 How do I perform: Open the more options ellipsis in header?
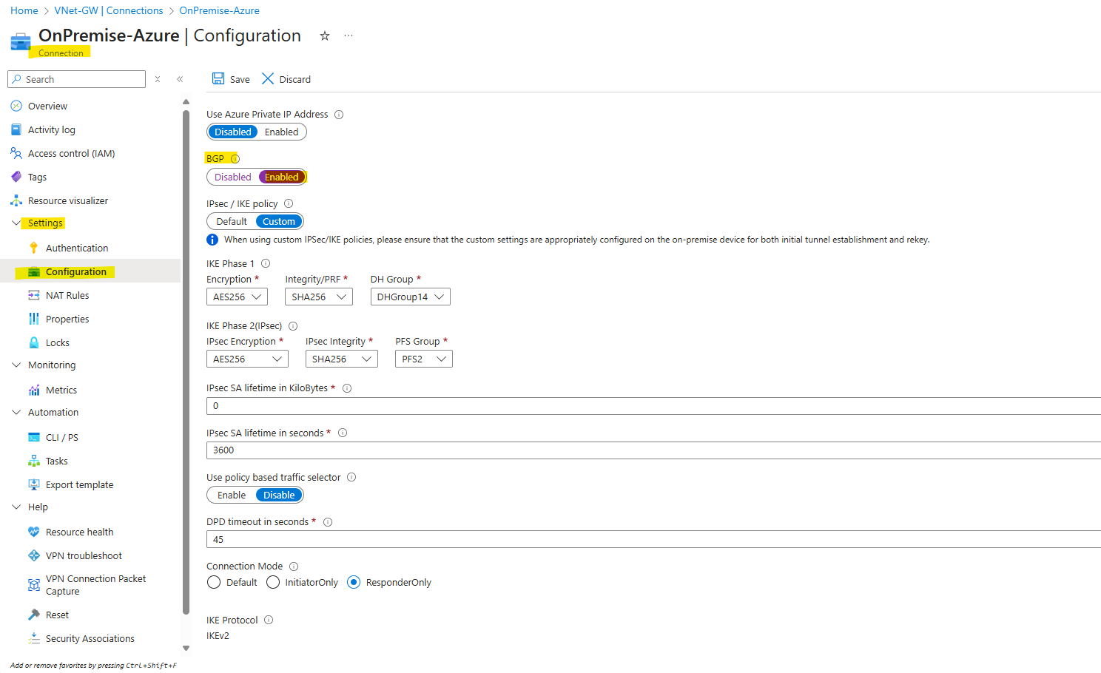[x=349, y=35]
